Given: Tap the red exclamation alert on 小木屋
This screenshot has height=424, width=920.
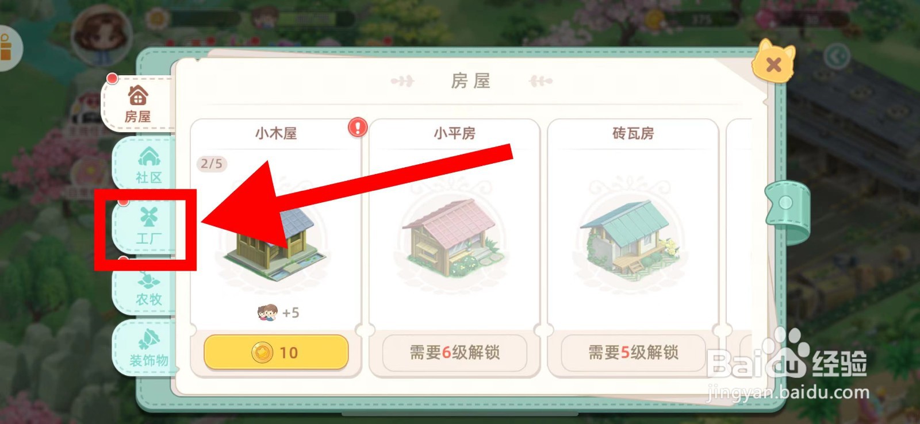Looking at the screenshot, I should point(358,127).
